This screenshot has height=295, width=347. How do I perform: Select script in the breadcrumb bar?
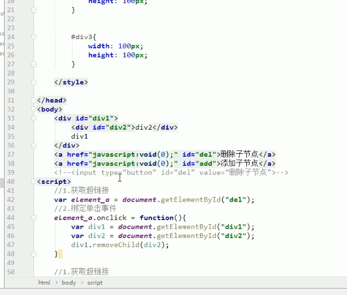pos(95,282)
